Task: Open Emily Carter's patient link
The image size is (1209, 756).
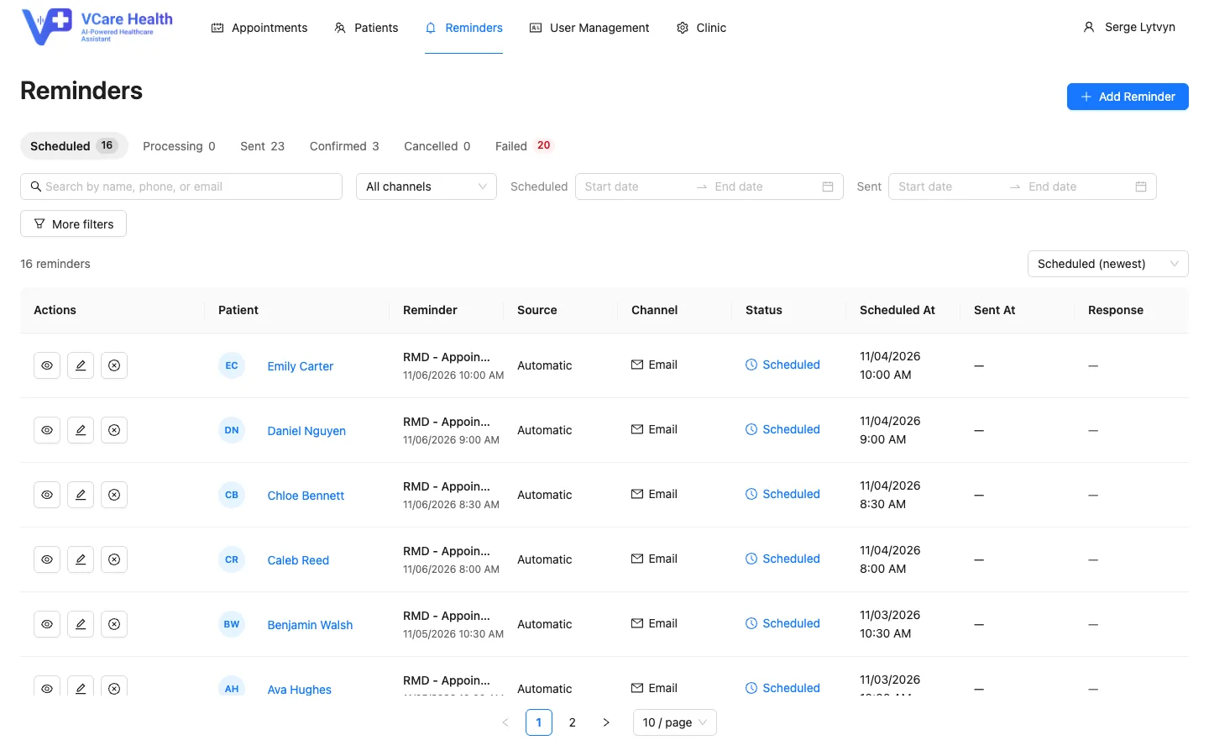Action: tap(301, 366)
